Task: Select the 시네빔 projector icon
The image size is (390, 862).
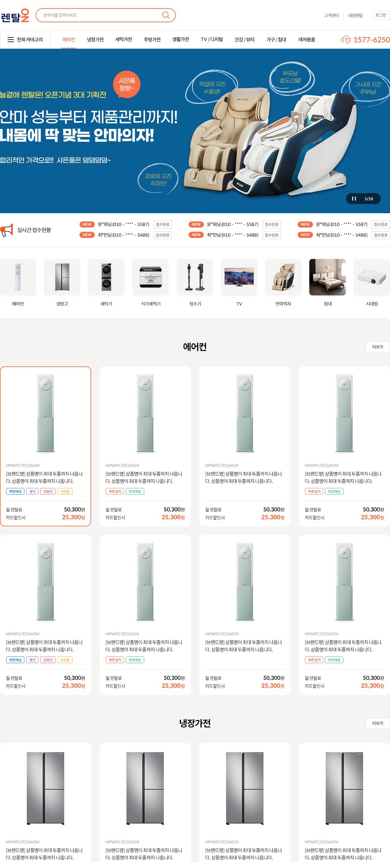Action: coord(372,277)
